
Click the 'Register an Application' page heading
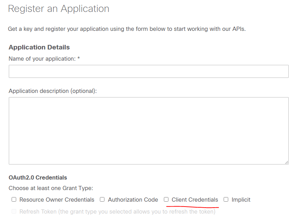click(59, 9)
